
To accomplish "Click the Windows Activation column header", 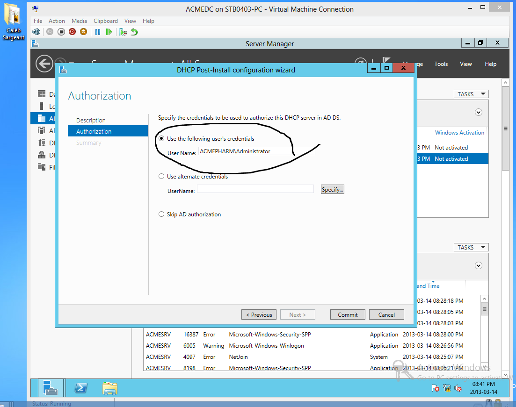I will [459, 133].
